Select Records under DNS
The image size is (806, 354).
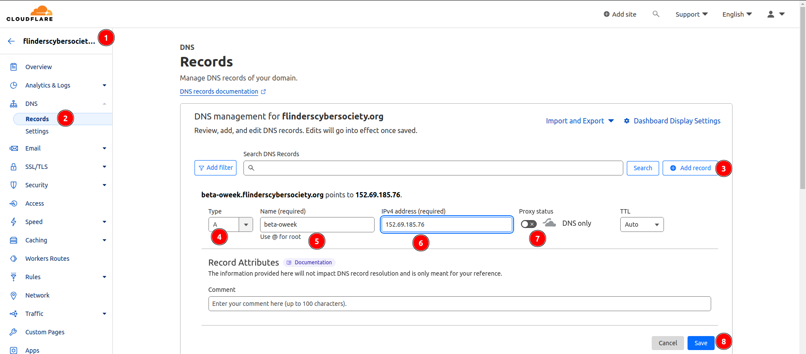click(x=37, y=119)
